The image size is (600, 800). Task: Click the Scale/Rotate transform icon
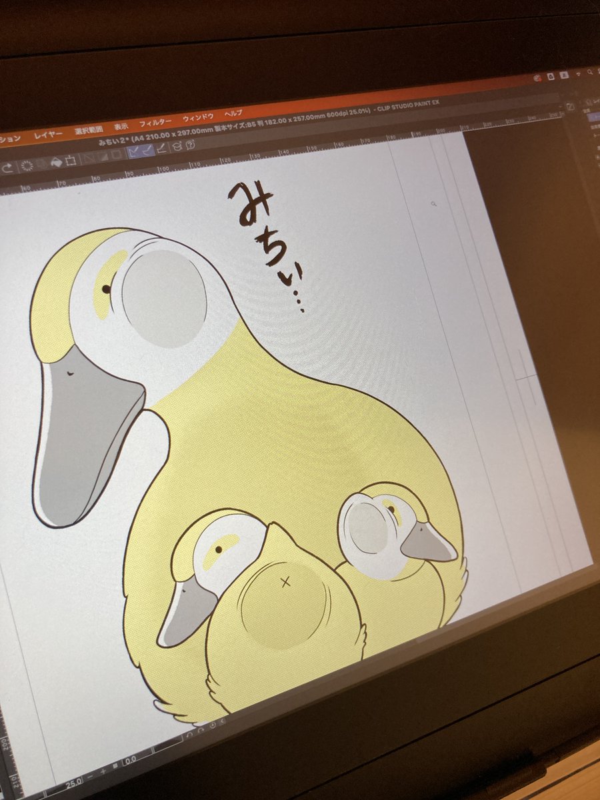coord(71,161)
